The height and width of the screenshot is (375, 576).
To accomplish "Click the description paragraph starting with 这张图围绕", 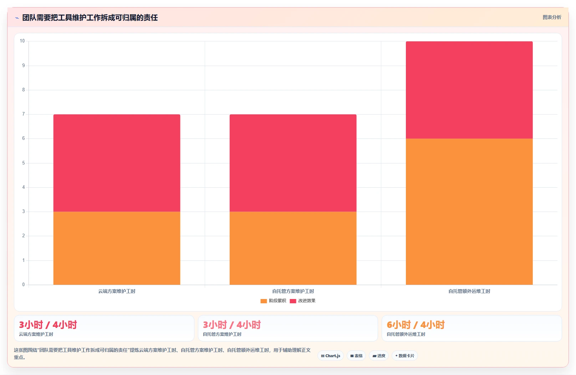I will pyautogui.click(x=162, y=354).
